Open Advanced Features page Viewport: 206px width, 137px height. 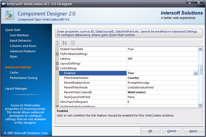23,51
